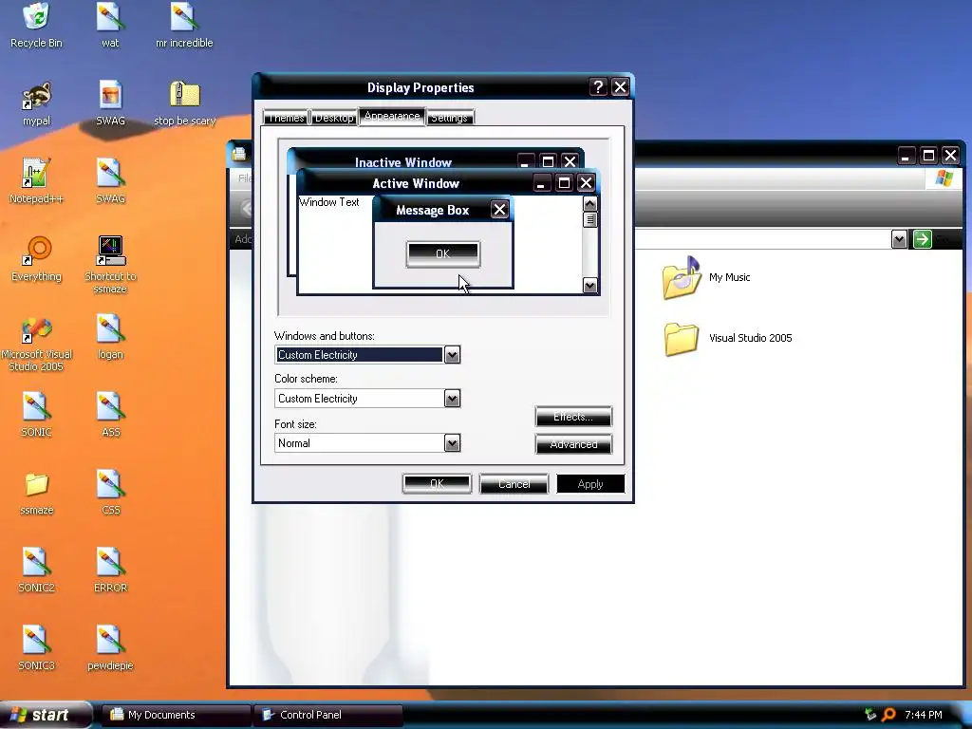
Task: Click the preview scrollbar down arrow
Action: [590, 285]
